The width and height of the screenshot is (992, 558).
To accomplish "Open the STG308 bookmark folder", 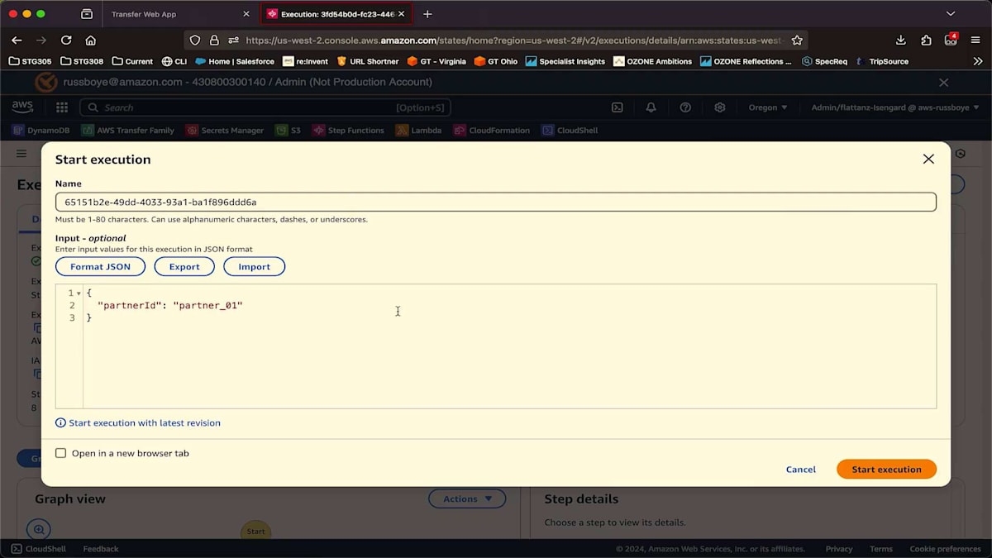I will 82,61.
